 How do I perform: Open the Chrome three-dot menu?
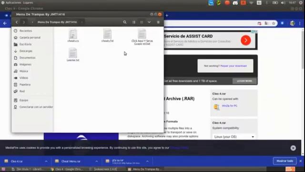tap(300, 23)
